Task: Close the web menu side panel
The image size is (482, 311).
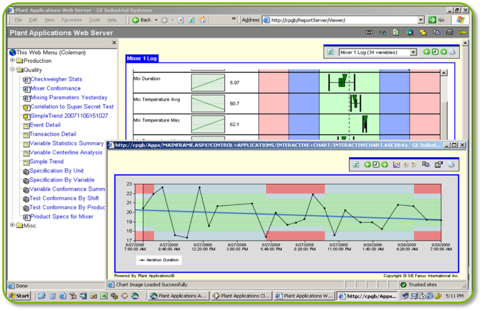Action: pyautogui.click(x=114, y=42)
